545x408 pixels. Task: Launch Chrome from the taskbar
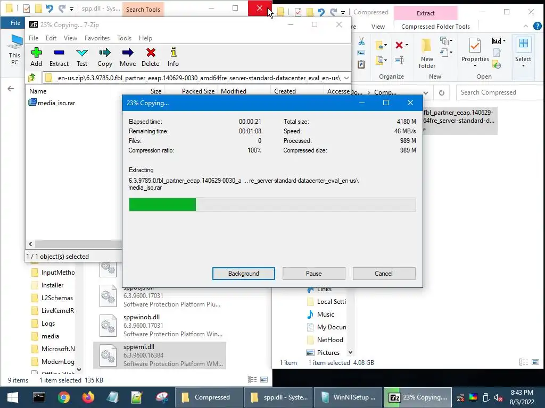pyautogui.click(x=64, y=397)
